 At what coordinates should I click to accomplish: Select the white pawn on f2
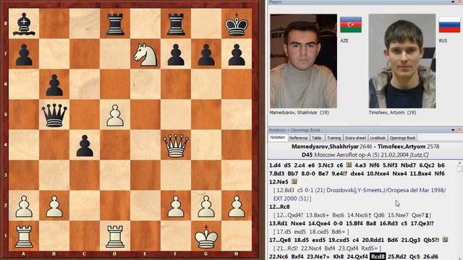coord(176,207)
